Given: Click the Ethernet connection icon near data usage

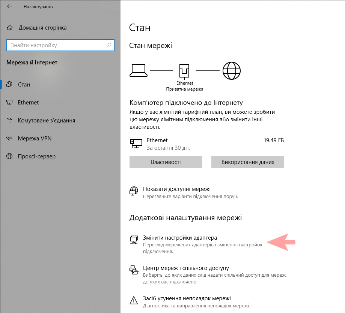Looking at the screenshot, I should (x=136, y=143).
